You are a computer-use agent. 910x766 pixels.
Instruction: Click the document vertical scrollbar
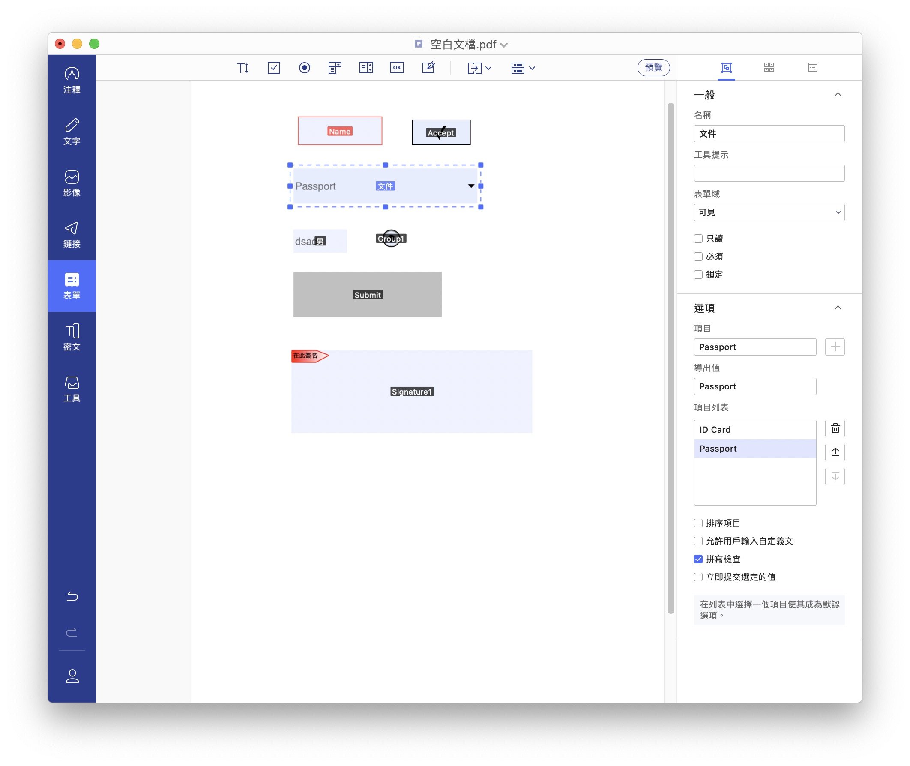pyautogui.click(x=671, y=358)
